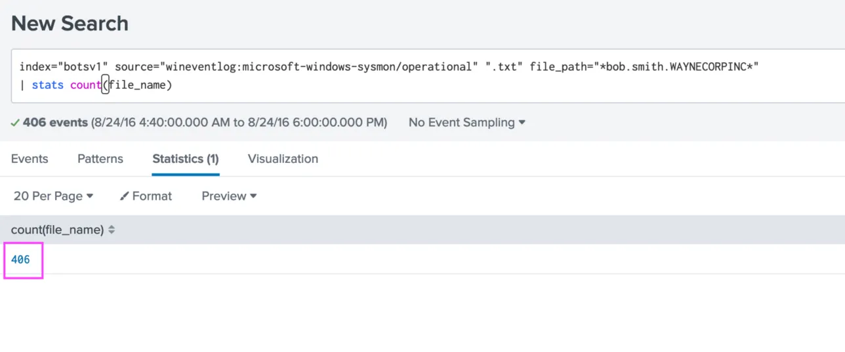Open the Patterns tab

pyautogui.click(x=100, y=159)
